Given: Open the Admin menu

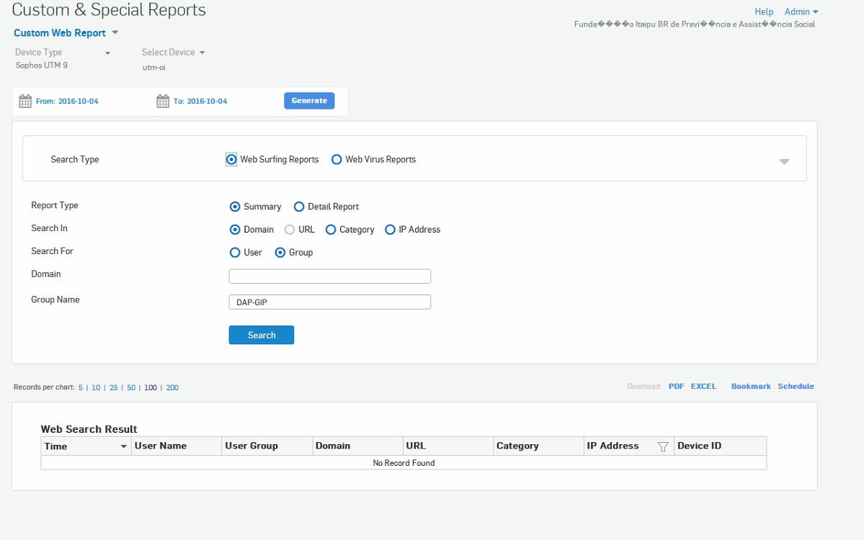Looking at the screenshot, I should pos(801,12).
